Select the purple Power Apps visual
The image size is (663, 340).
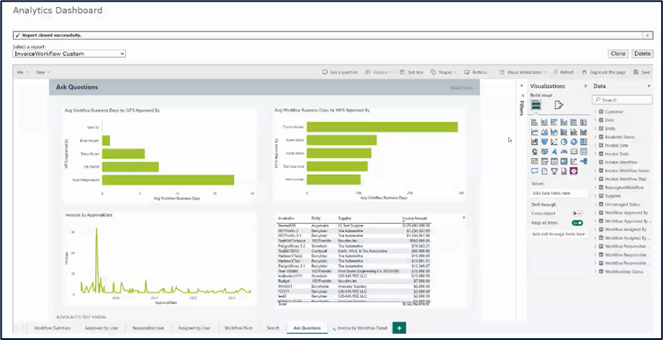(x=574, y=171)
